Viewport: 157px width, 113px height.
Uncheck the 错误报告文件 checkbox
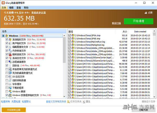(x=7, y=54)
